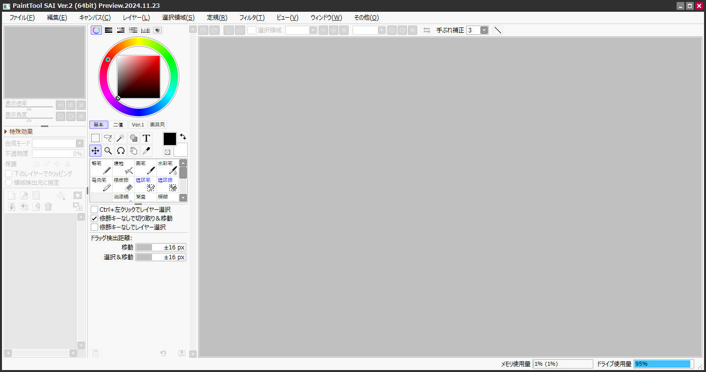The height and width of the screenshot is (372, 706).
Task: Choose the 选区笔 selection pen tool
Action: coord(146,184)
